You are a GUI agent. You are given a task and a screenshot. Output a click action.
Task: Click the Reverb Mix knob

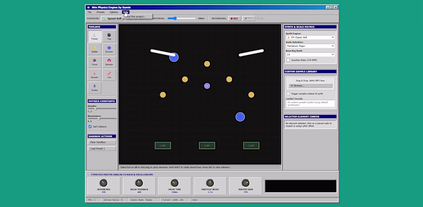tap(104, 183)
